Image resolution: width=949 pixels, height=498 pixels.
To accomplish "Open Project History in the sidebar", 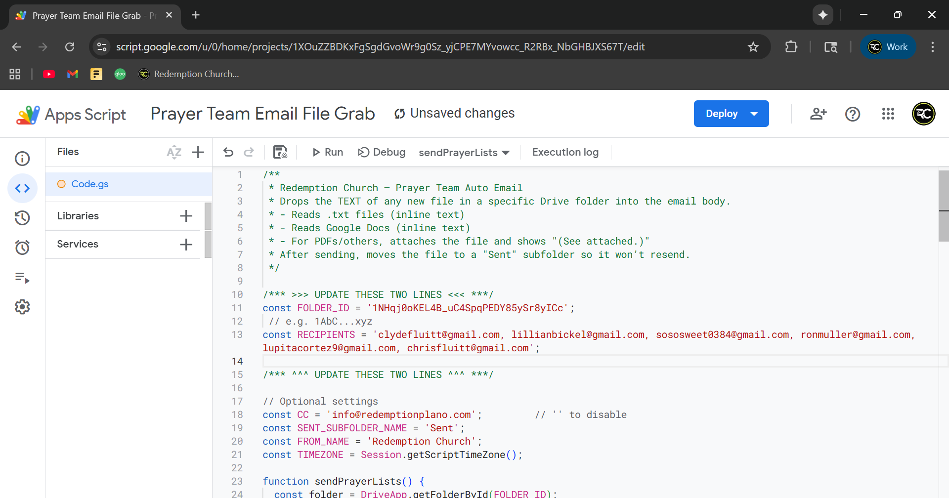I will 22,218.
